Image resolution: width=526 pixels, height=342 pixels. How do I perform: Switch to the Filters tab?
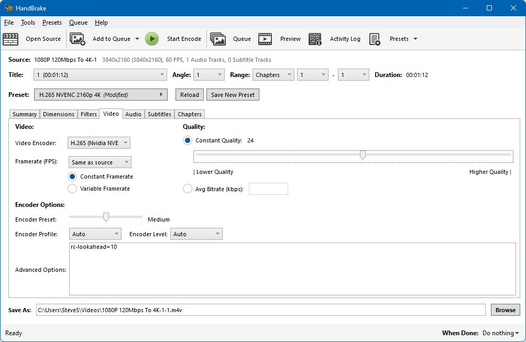(89, 114)
